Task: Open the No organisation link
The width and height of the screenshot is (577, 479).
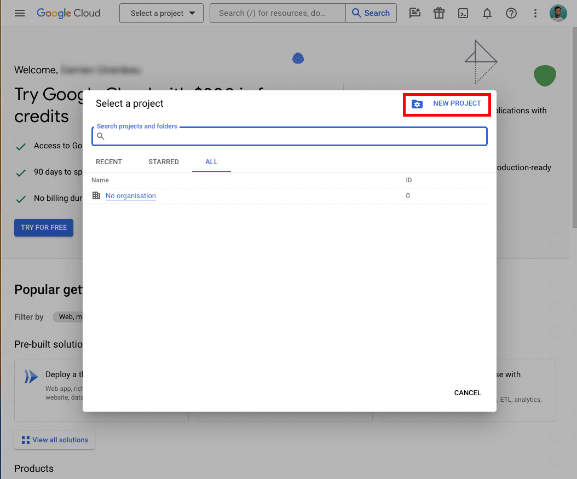Action: point(130,195)
